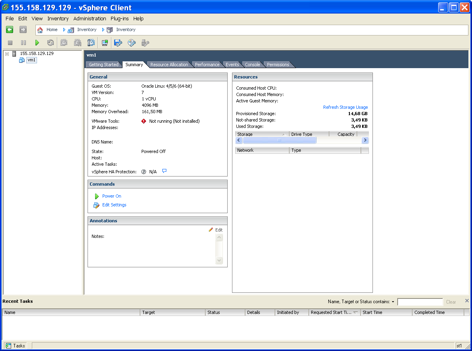This screenshot has height=351, width=472.
Task: Open the Plug-ins menu
Action: (x=119, y=19)
